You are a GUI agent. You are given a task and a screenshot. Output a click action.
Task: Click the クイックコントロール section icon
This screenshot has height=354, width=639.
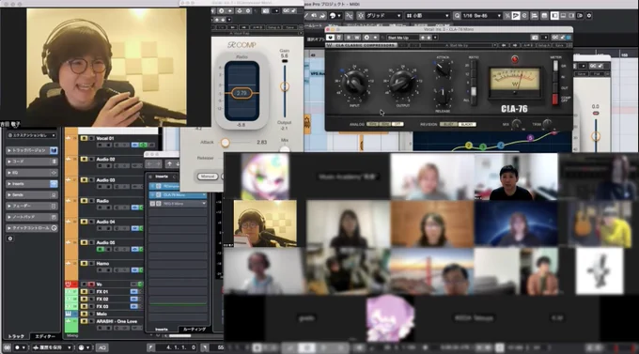click(54, 228)
